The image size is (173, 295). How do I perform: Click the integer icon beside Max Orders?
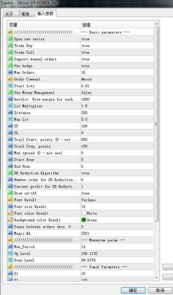[10, 72]
